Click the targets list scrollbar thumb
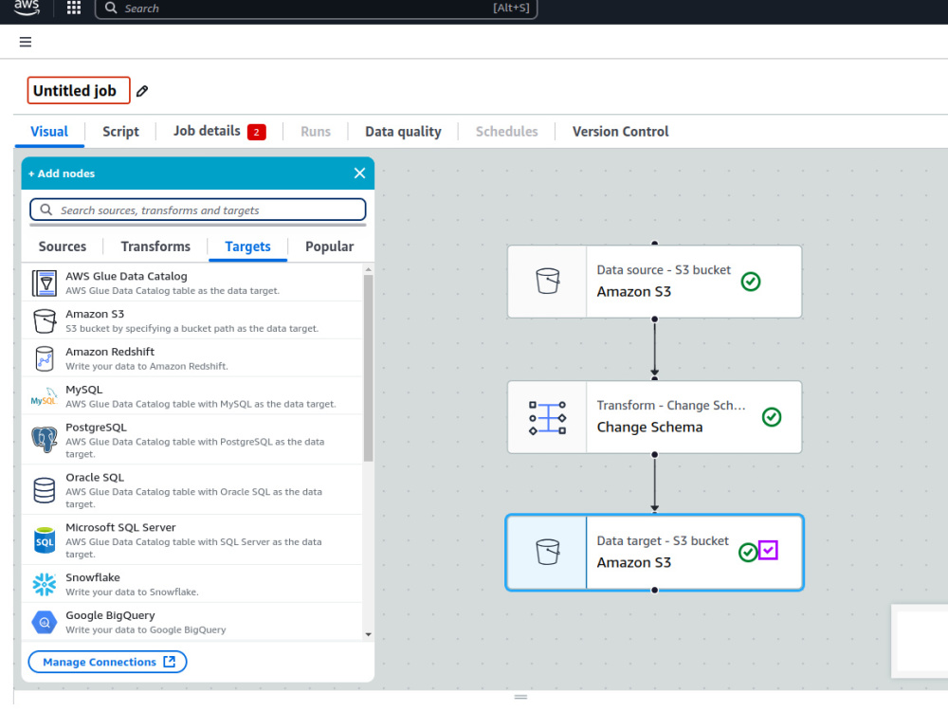Viewport: 948px width, 711px height. coord(368,368)
